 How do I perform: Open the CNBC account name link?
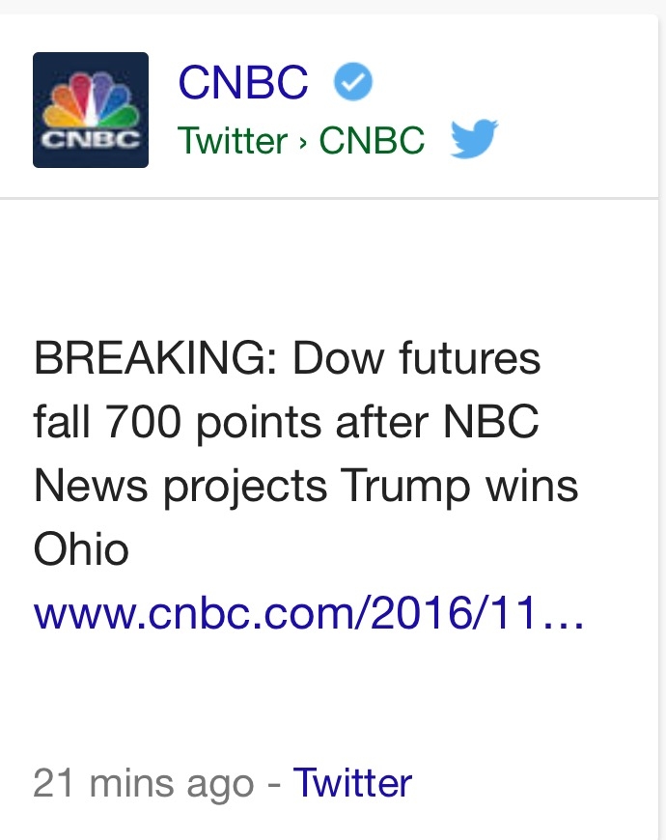click(x=243, y=82)
